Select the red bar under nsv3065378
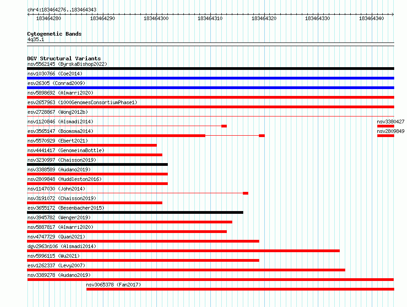The width and height of the screenshot is (407, 307). (241, 289)
